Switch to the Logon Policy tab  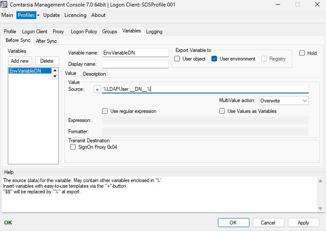[x=83, y=32]
